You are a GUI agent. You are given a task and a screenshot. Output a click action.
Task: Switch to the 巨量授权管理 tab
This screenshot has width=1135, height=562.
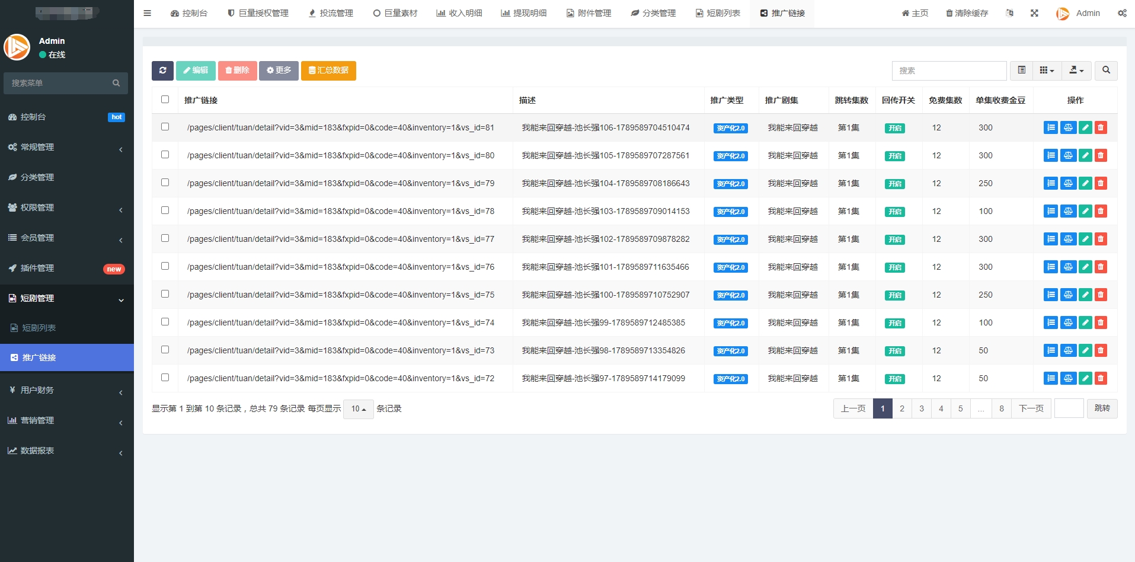258,13
